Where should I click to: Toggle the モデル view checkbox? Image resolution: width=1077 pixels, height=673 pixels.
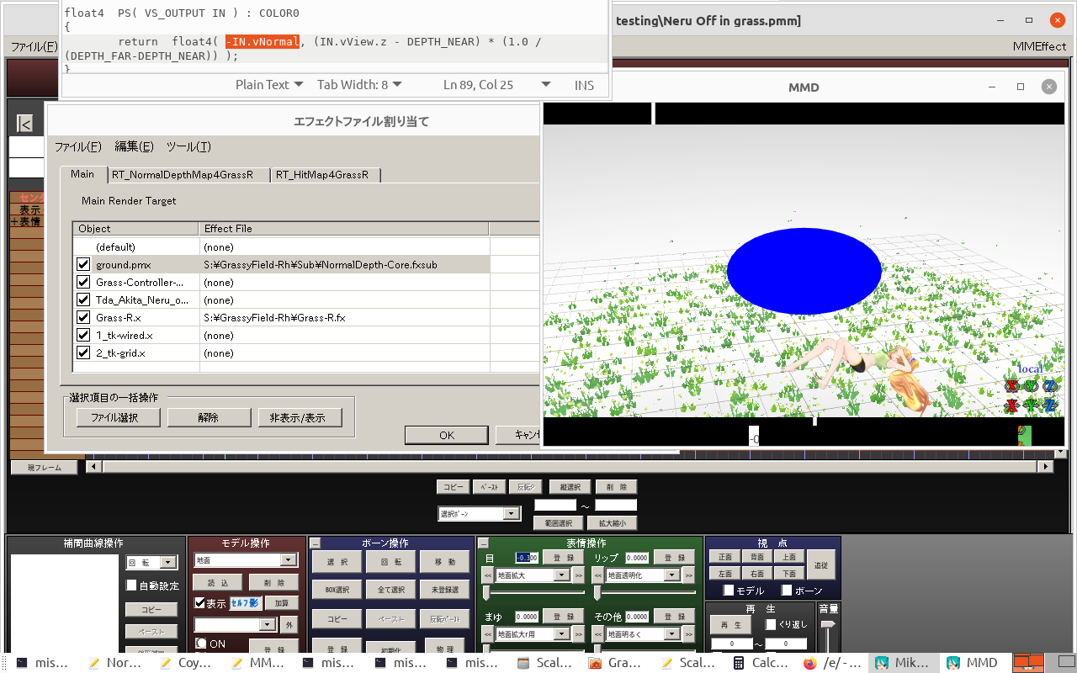click(729, 591)
